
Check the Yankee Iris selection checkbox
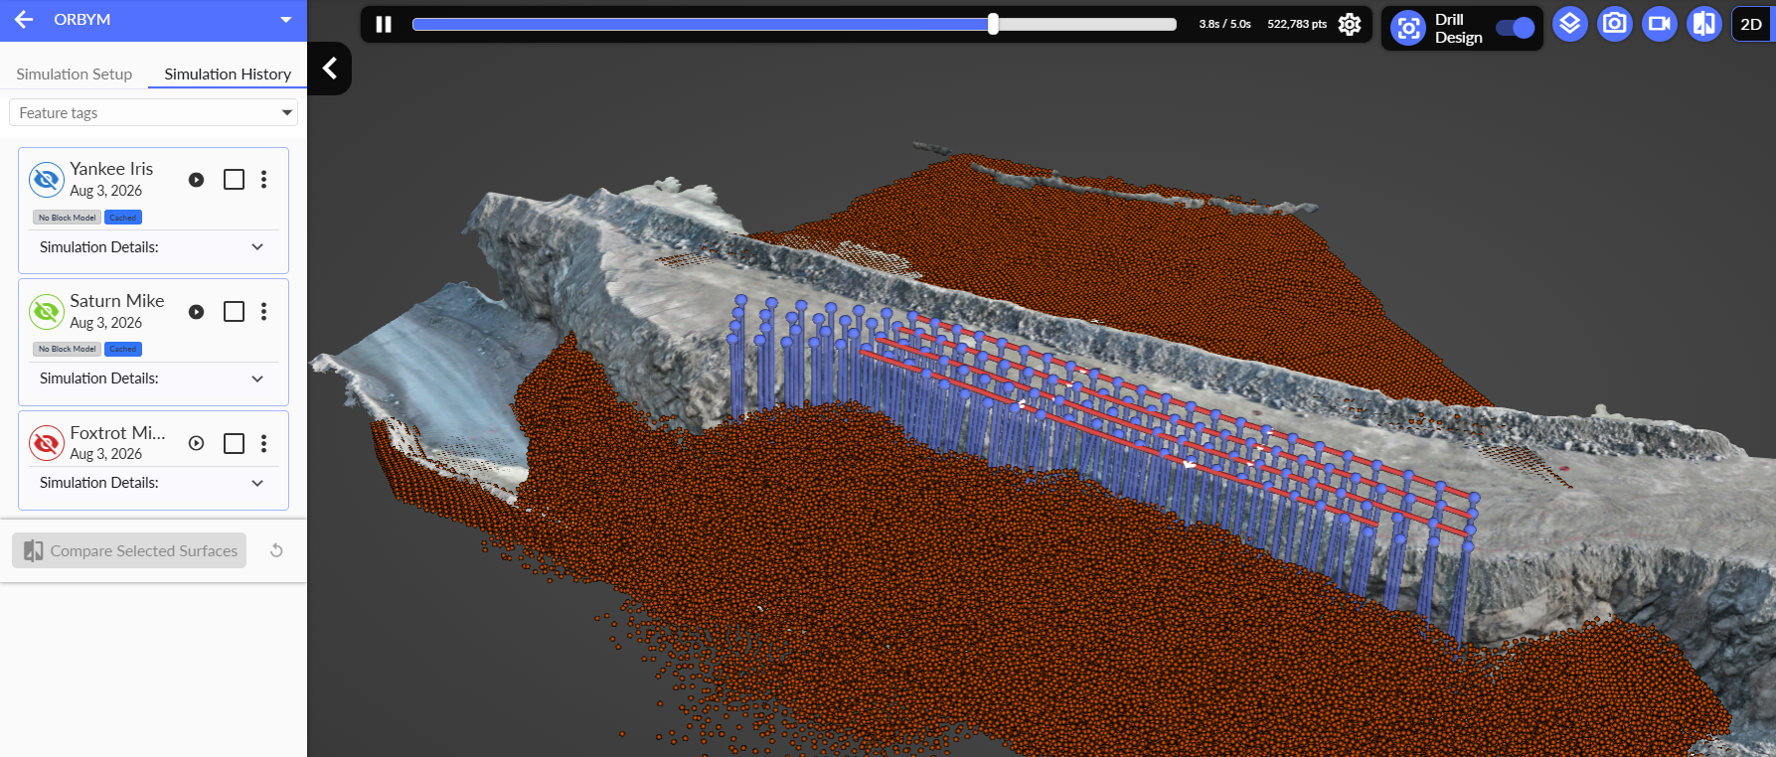pos(235,180)
